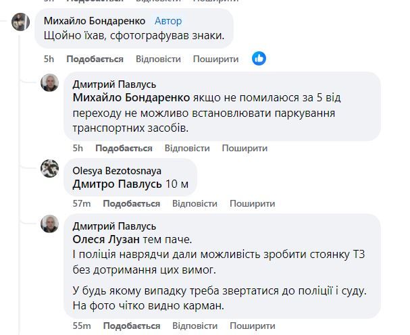Open Михайло Бондаренко's profile avatar
Screen dimensions: 410x335
21,22
